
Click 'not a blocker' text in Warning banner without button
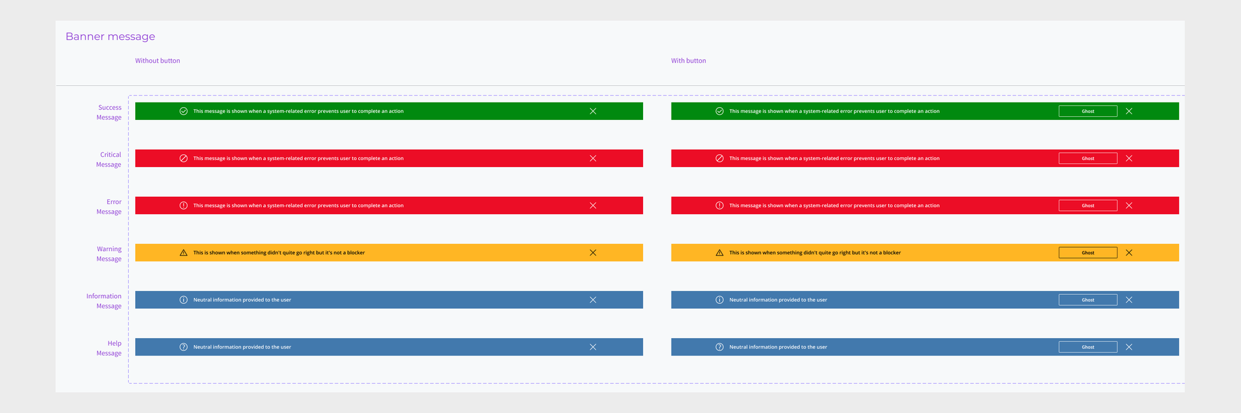coord(345,252)
